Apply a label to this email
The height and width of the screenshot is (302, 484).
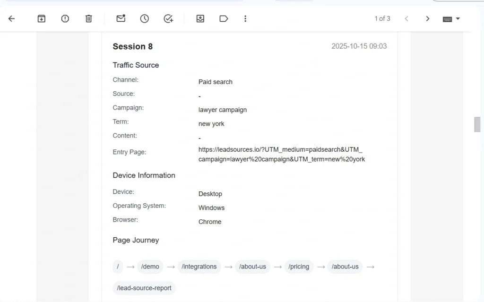(224, 19)
